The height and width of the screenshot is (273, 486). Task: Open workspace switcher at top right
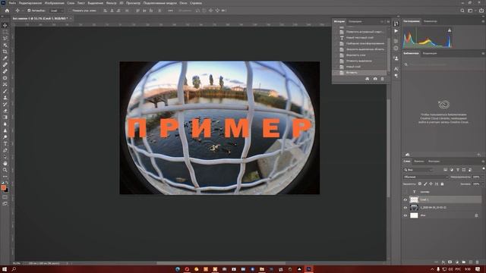click(470, 11)
